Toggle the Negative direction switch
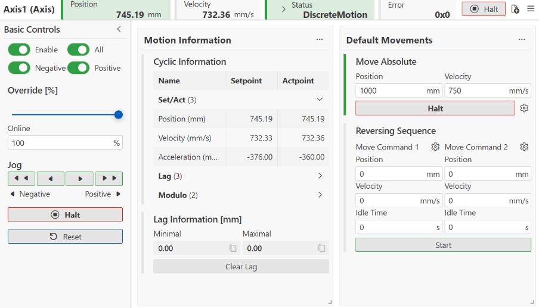Viewport: 539px width, 308px height. [19, 68]
